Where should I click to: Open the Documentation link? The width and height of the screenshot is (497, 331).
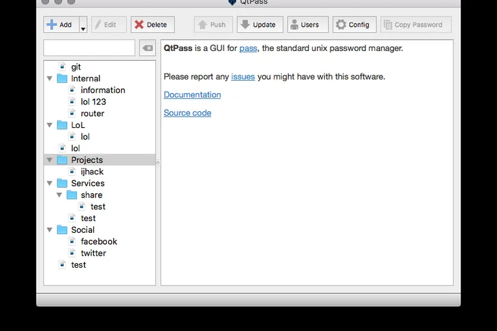(x=192, y=95)
